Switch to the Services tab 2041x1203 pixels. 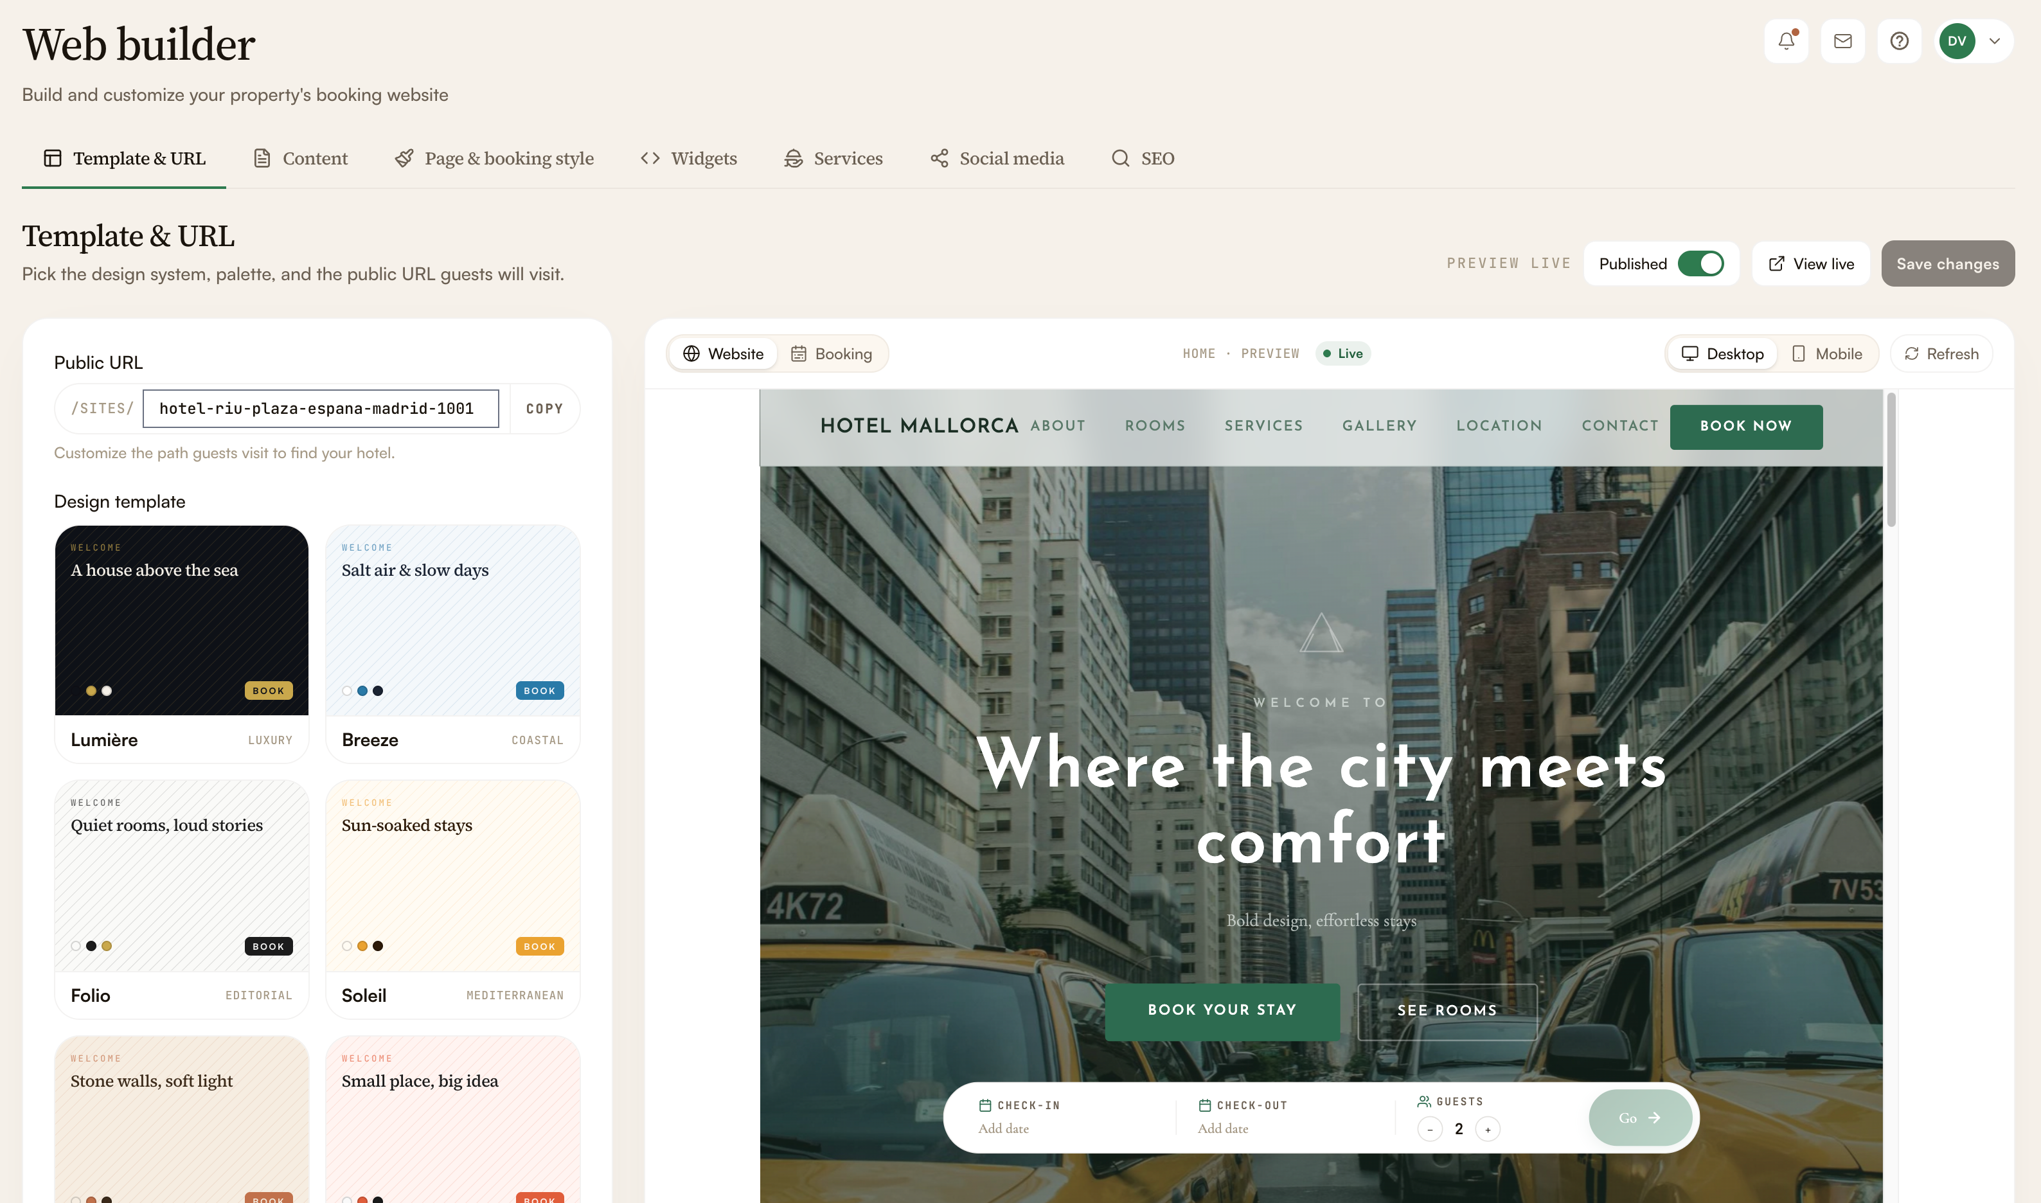(833, 158)
